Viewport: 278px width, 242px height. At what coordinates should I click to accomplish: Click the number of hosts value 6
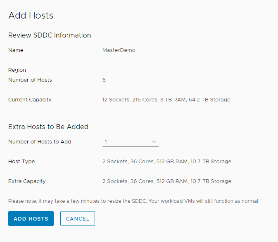click(x=104, y=80)
